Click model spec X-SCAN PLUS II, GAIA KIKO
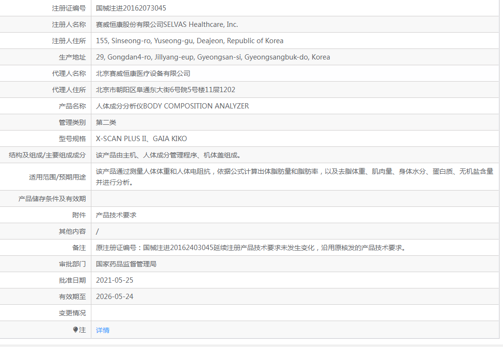 (x=141, y=139)
